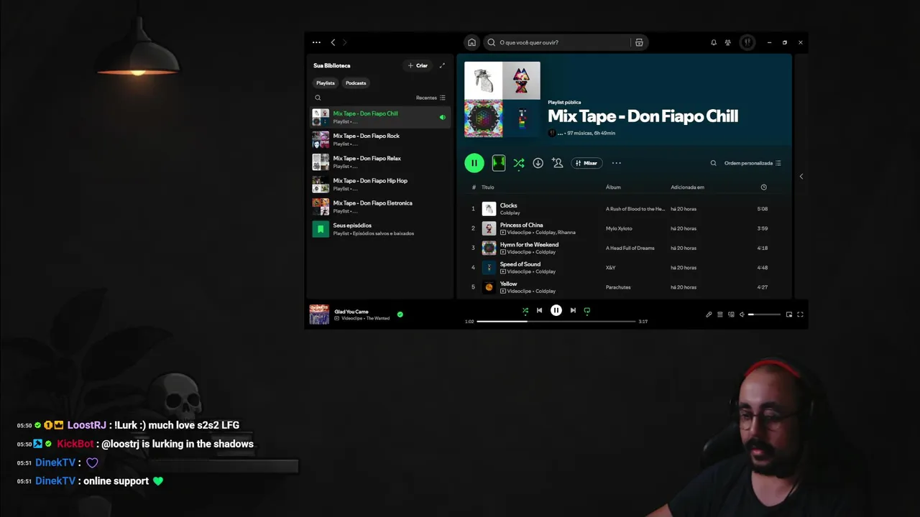
Task: Click the playlist cover art collage
Action: point(502,99)
